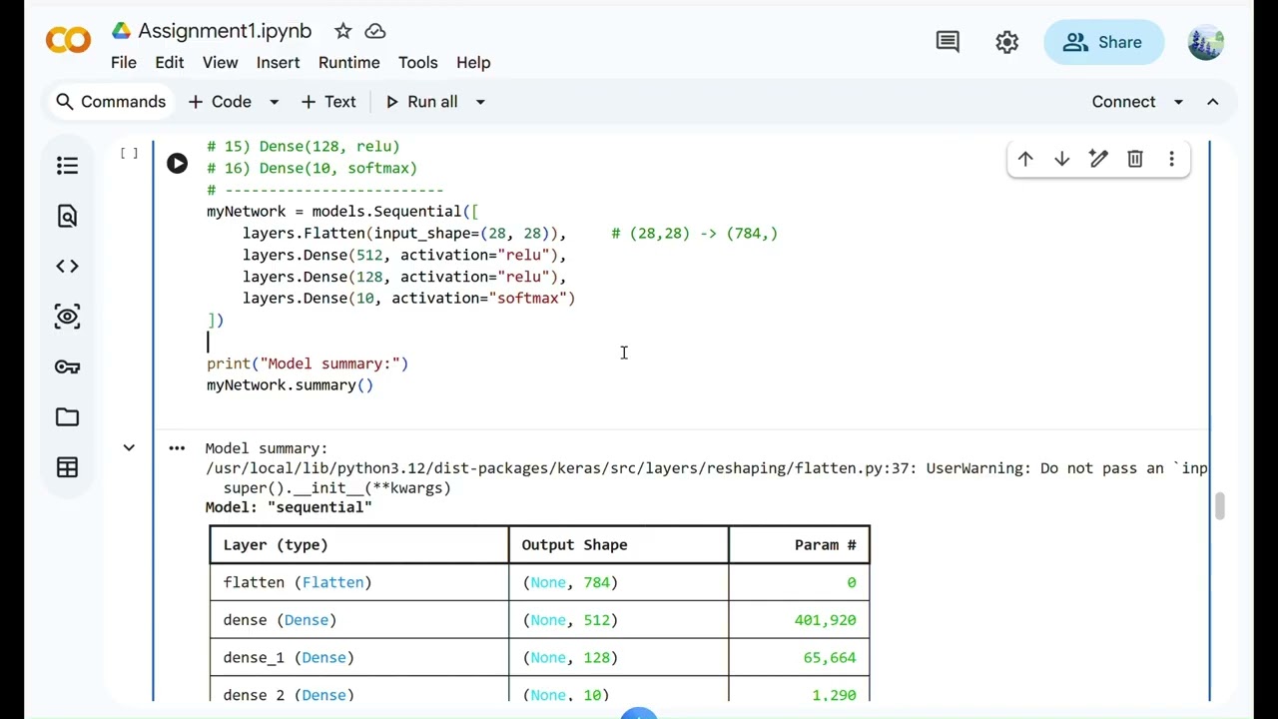Click the Assignment1.ipynb notebook title
1278x719 pixels.
[225, 31]
